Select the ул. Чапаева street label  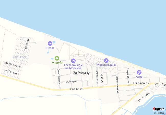coord(144,97)
